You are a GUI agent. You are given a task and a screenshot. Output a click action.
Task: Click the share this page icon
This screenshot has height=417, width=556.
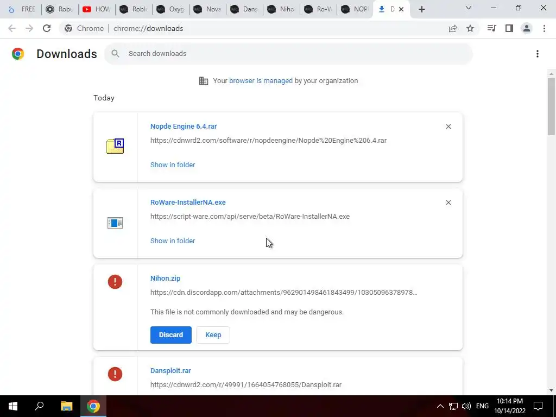[453, 28]
